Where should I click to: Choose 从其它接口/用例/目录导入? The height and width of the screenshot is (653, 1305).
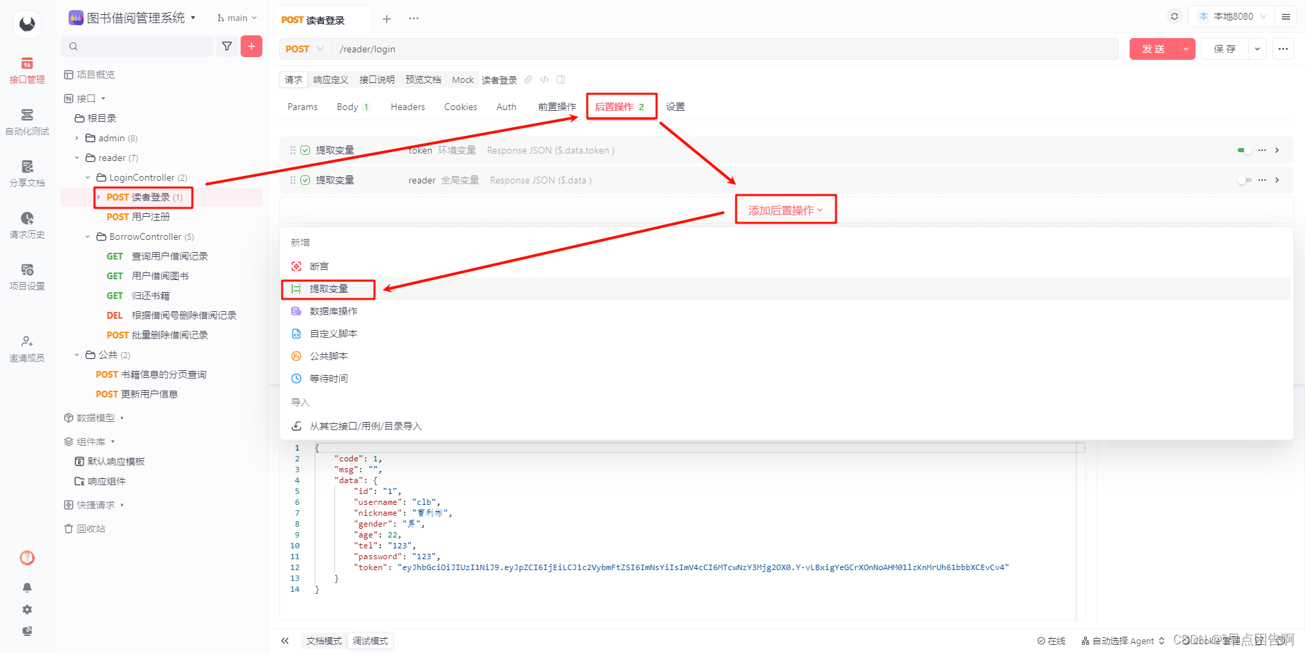786,426
